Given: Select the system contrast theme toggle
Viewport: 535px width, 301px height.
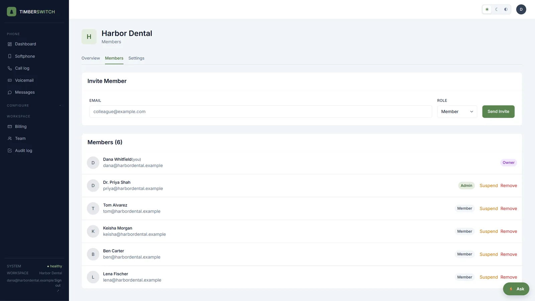Looking at the screenshot, I should (506, 9).
